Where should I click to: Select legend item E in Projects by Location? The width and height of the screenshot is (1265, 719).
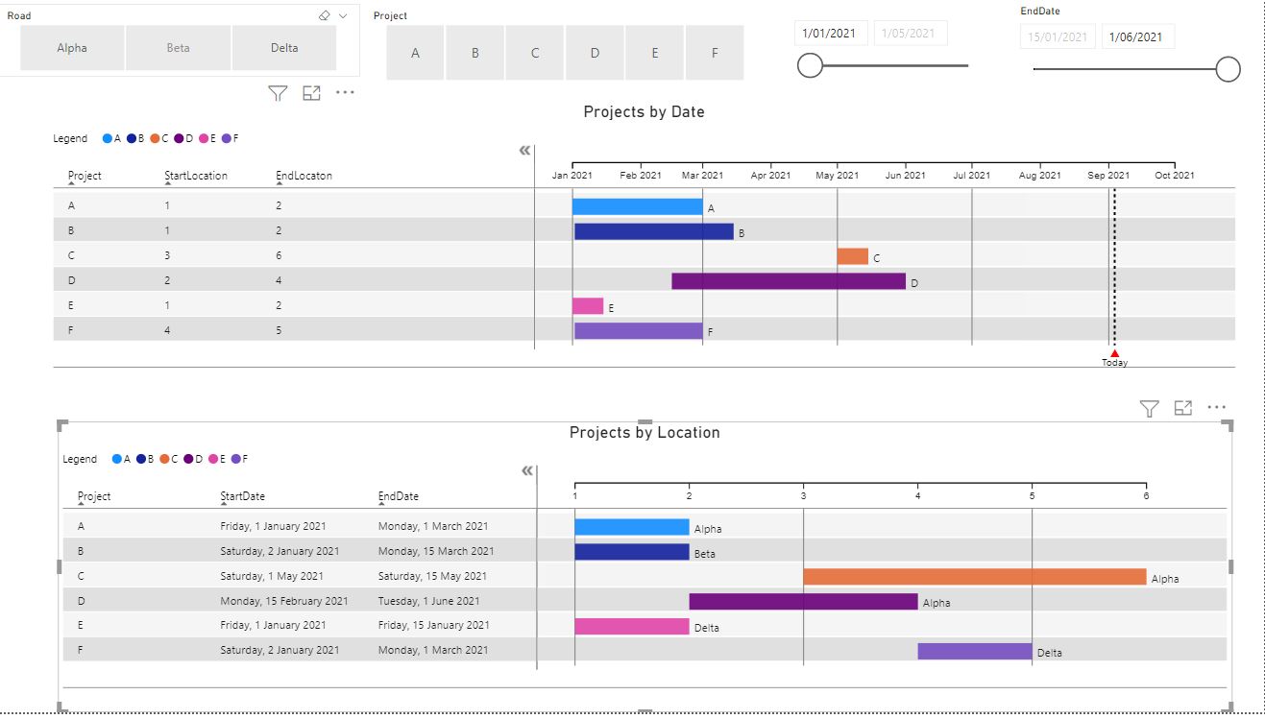tap(216, 459)
